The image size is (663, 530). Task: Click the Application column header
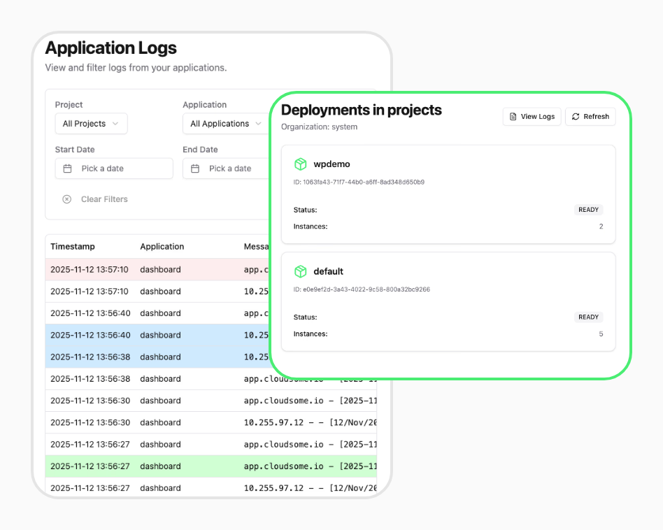tap(162, 246)
